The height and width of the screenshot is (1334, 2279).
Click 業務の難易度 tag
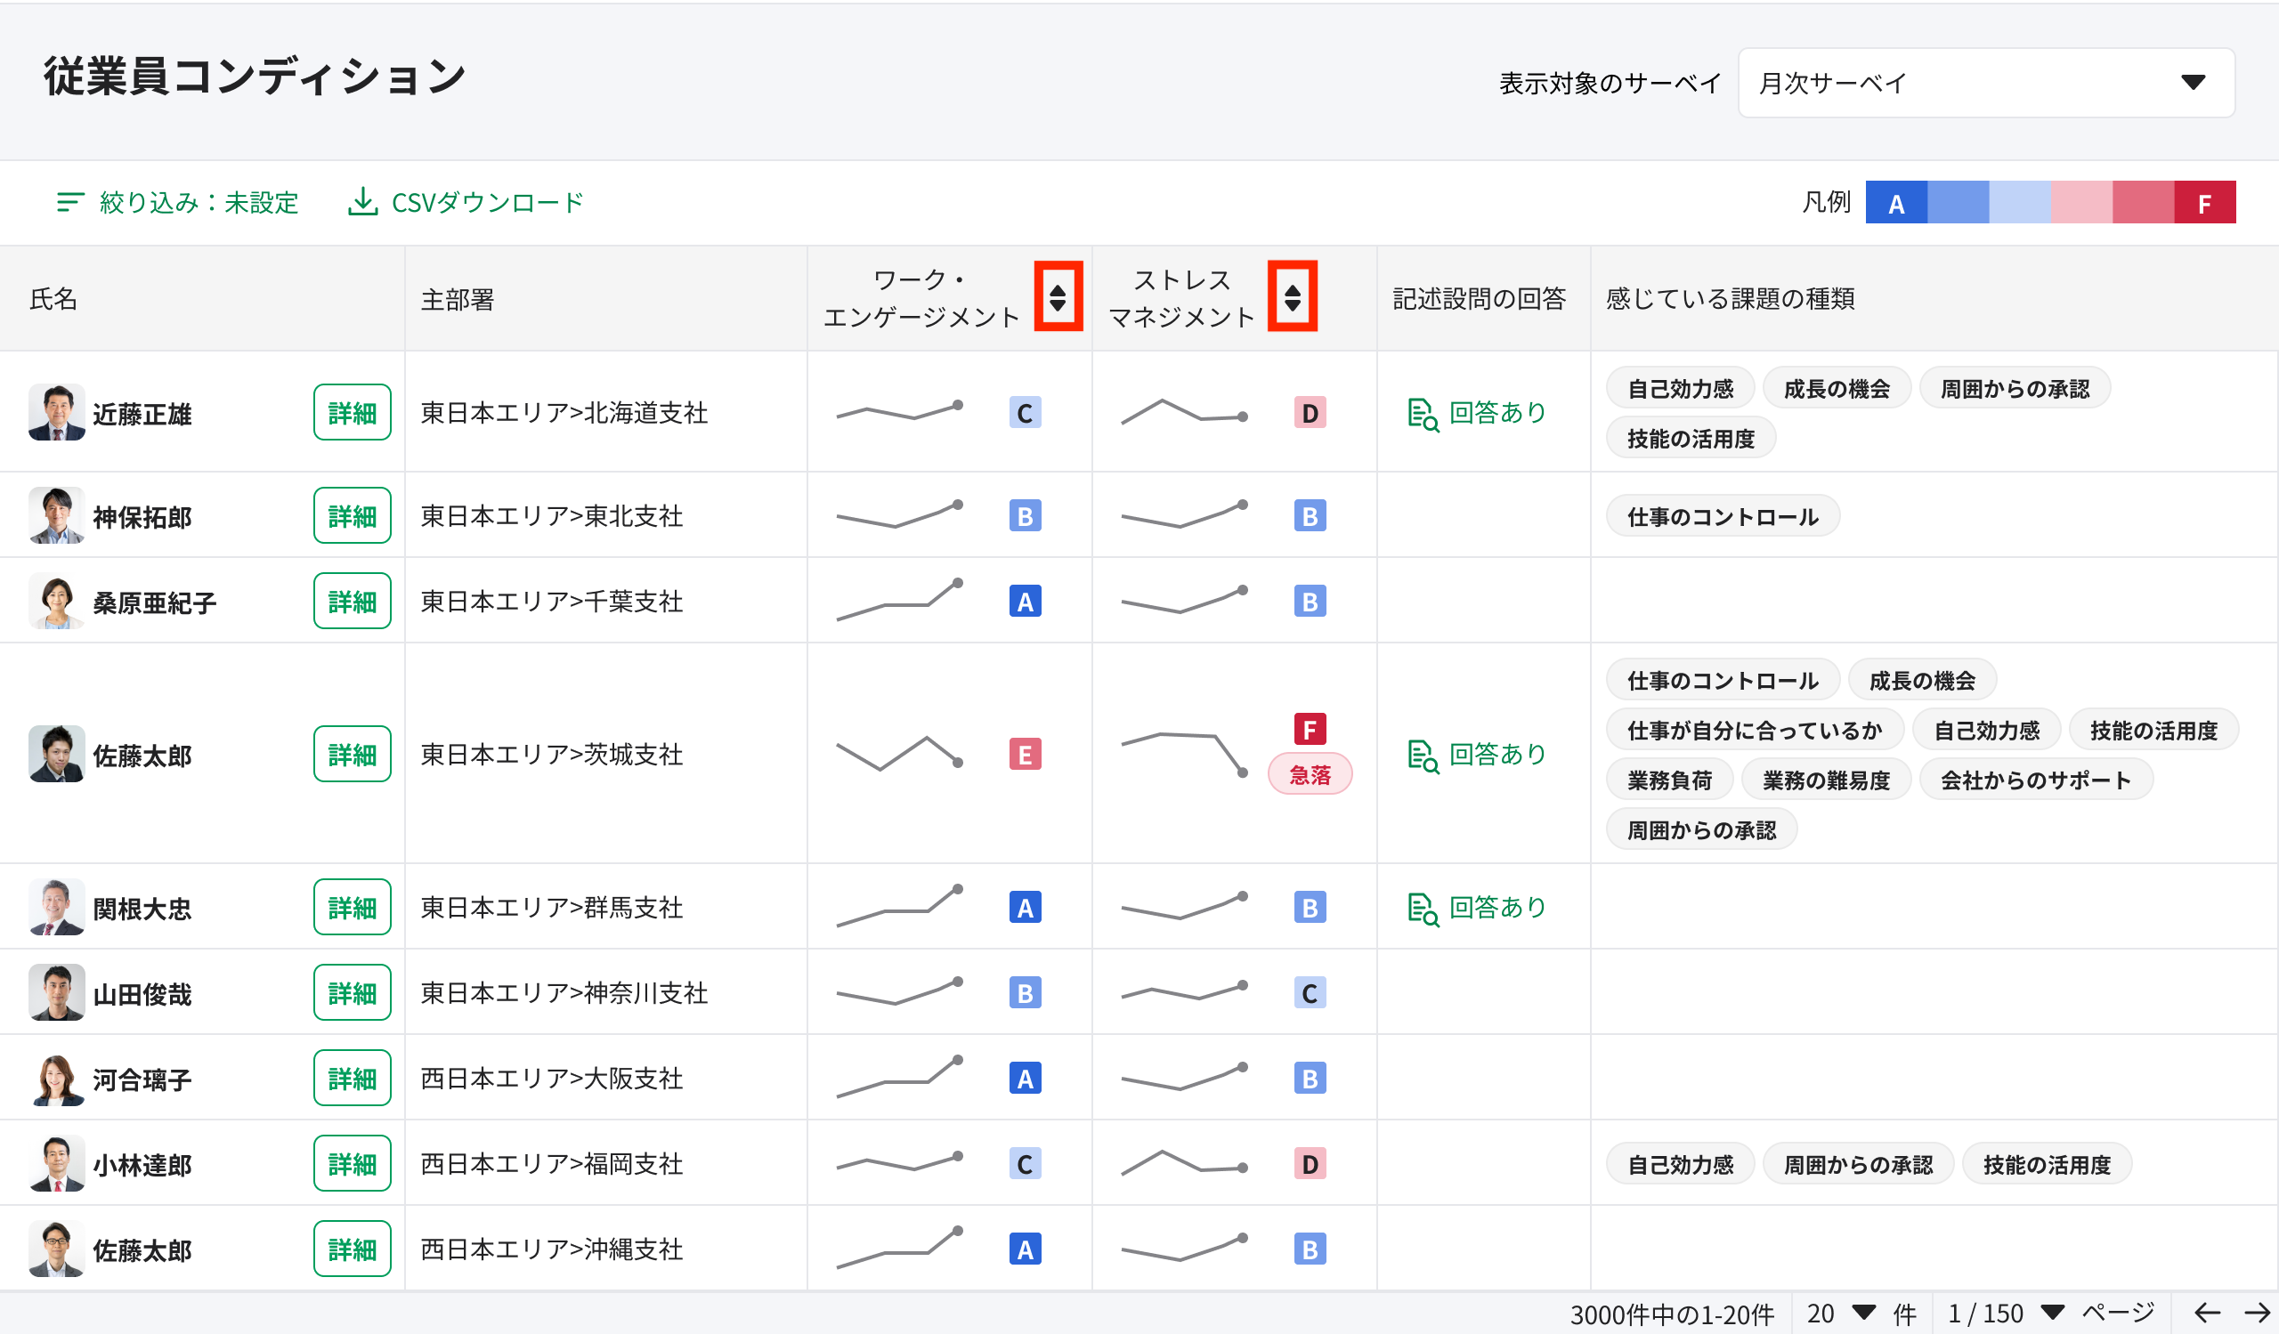pyautogui.click(x=1826, y=780)
